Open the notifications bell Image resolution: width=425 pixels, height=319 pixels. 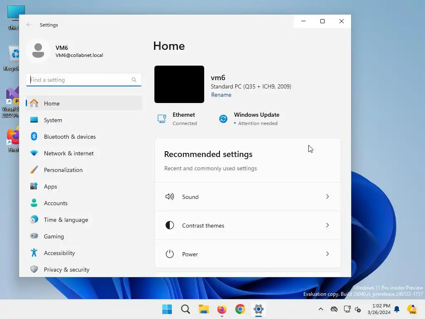tap(397, 309)
